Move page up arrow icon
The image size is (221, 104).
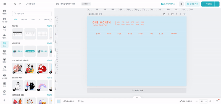[x=176, y=14]
